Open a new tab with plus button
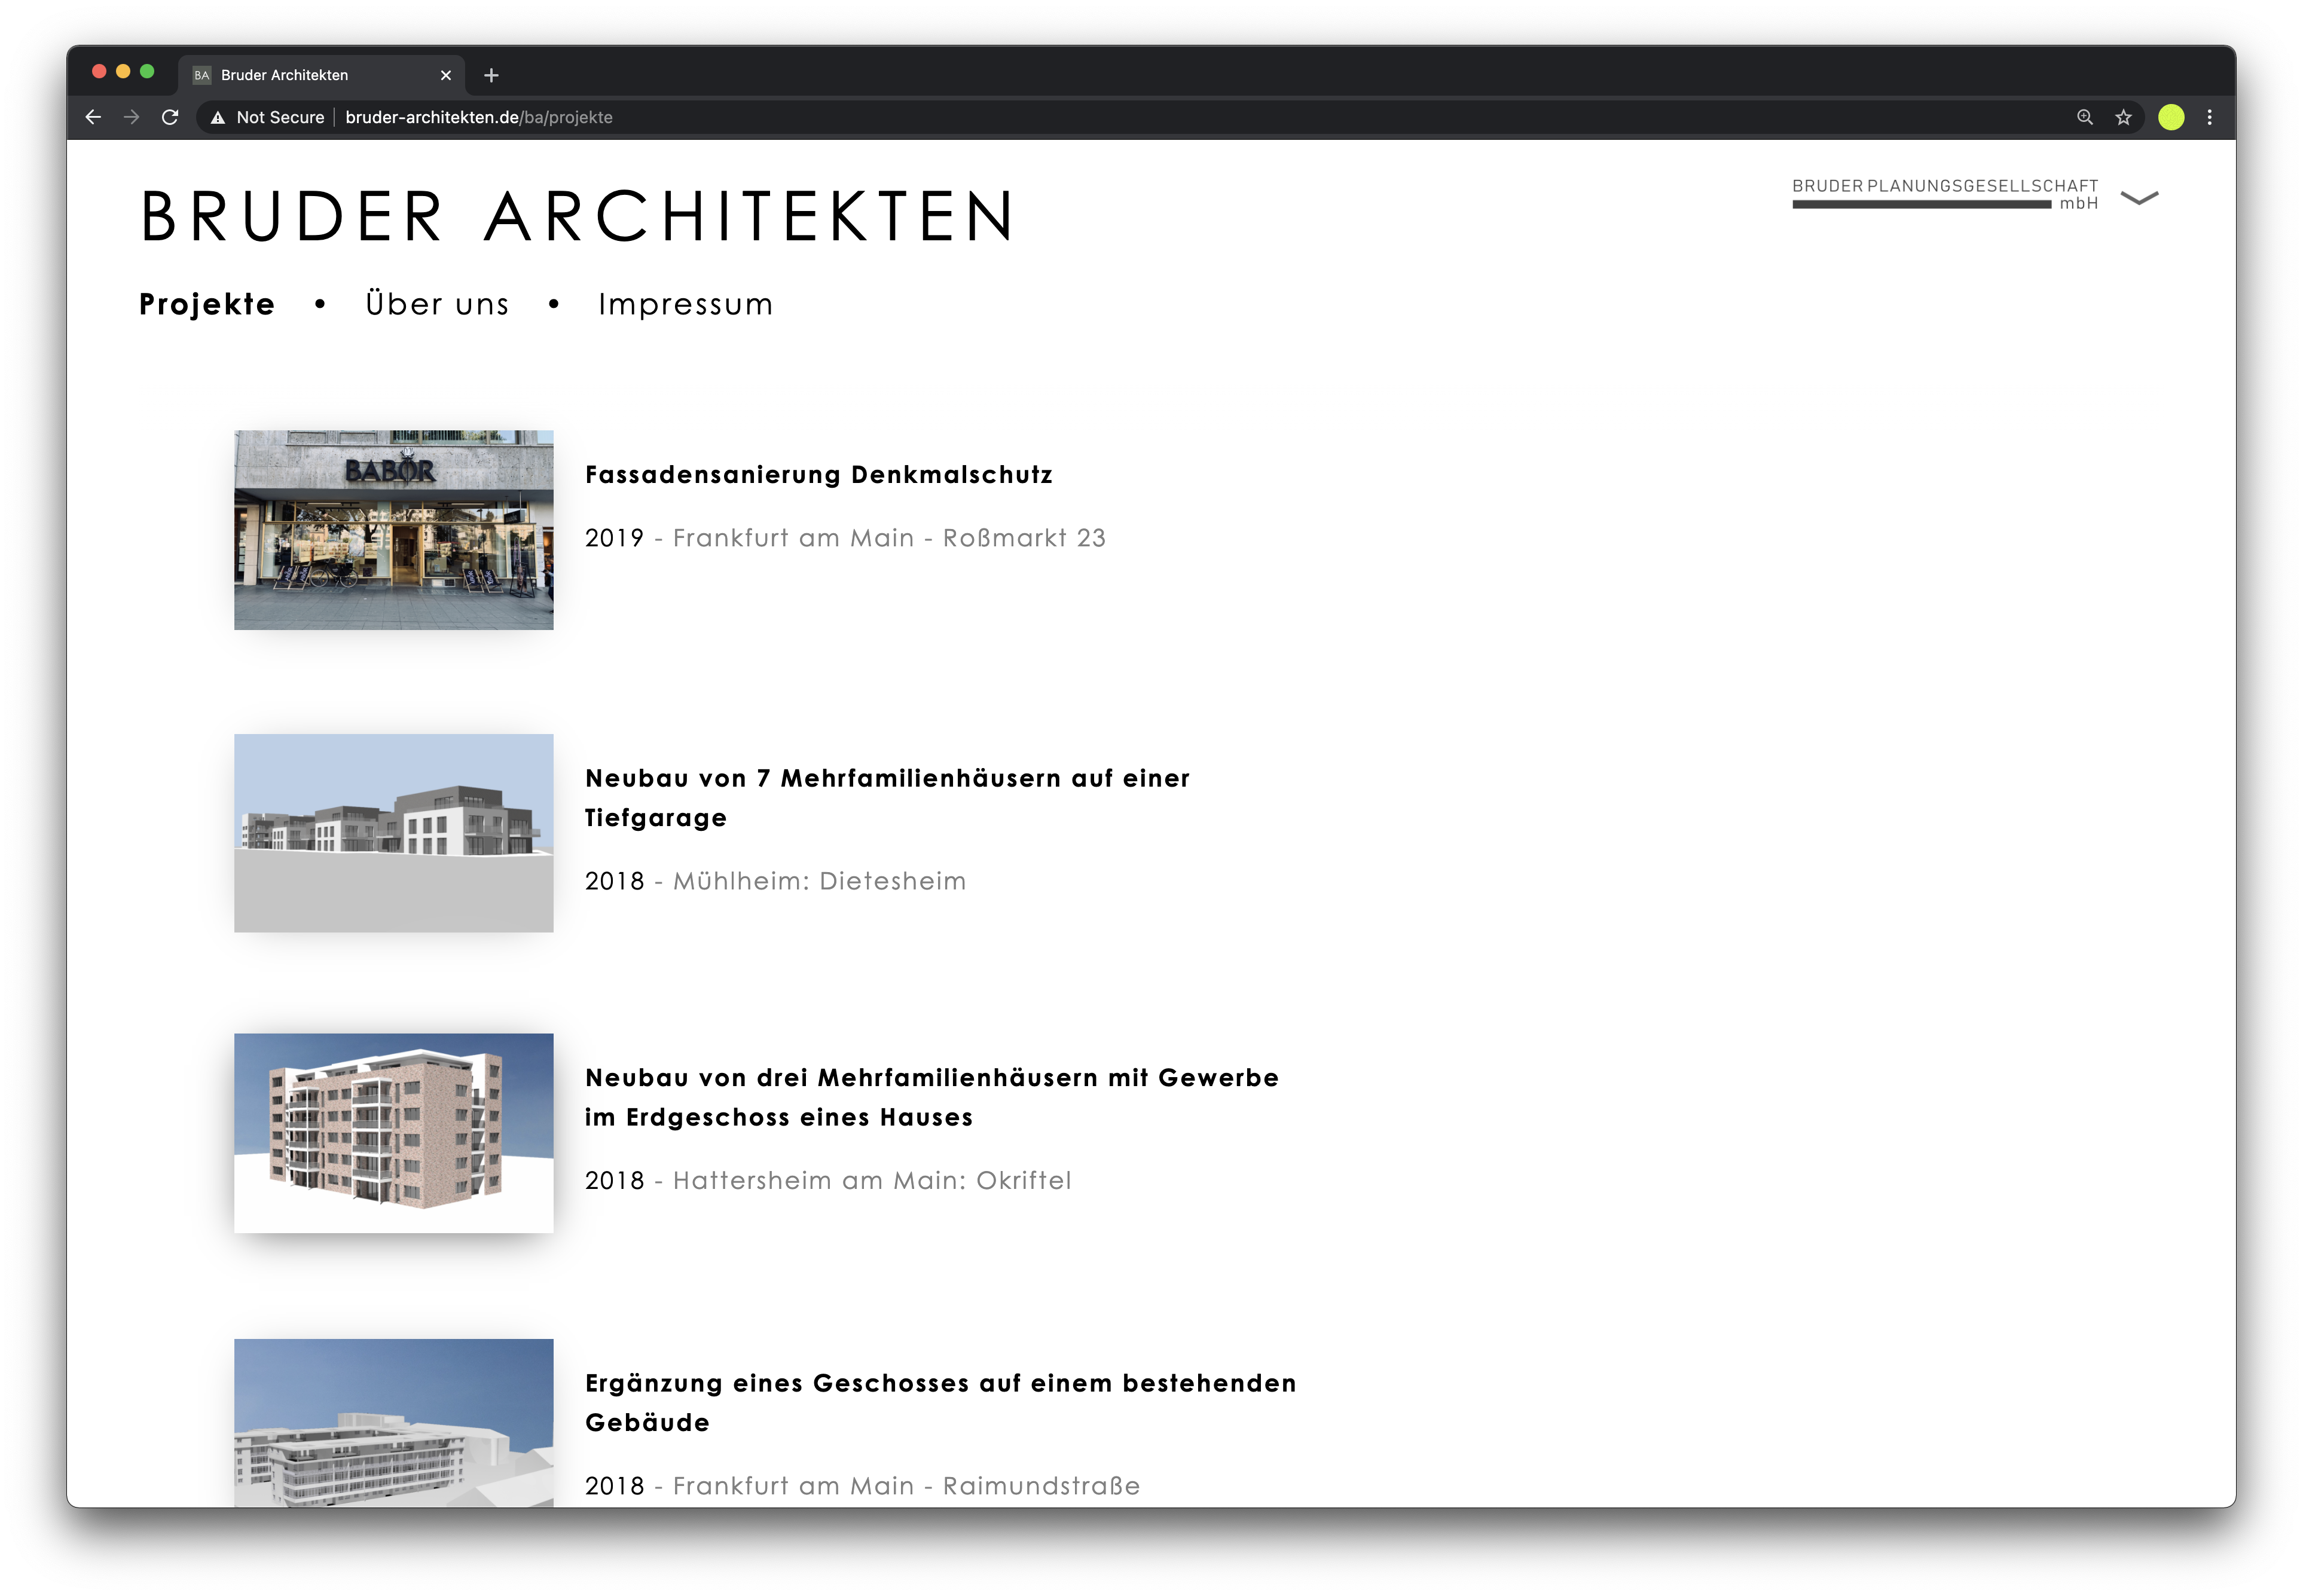Image resolution: width=2303 pixels, height=1596 pixels. point(491,75)
